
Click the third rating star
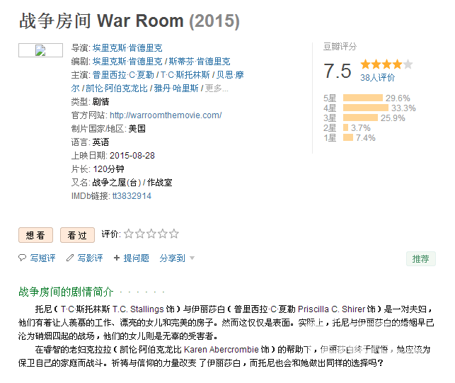[x=151, y=234]
